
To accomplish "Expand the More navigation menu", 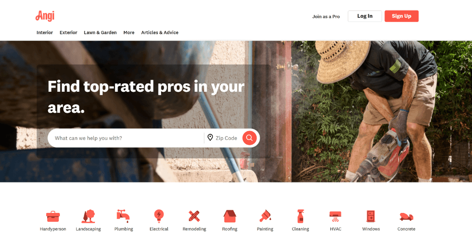I will [x=129, y=33].
